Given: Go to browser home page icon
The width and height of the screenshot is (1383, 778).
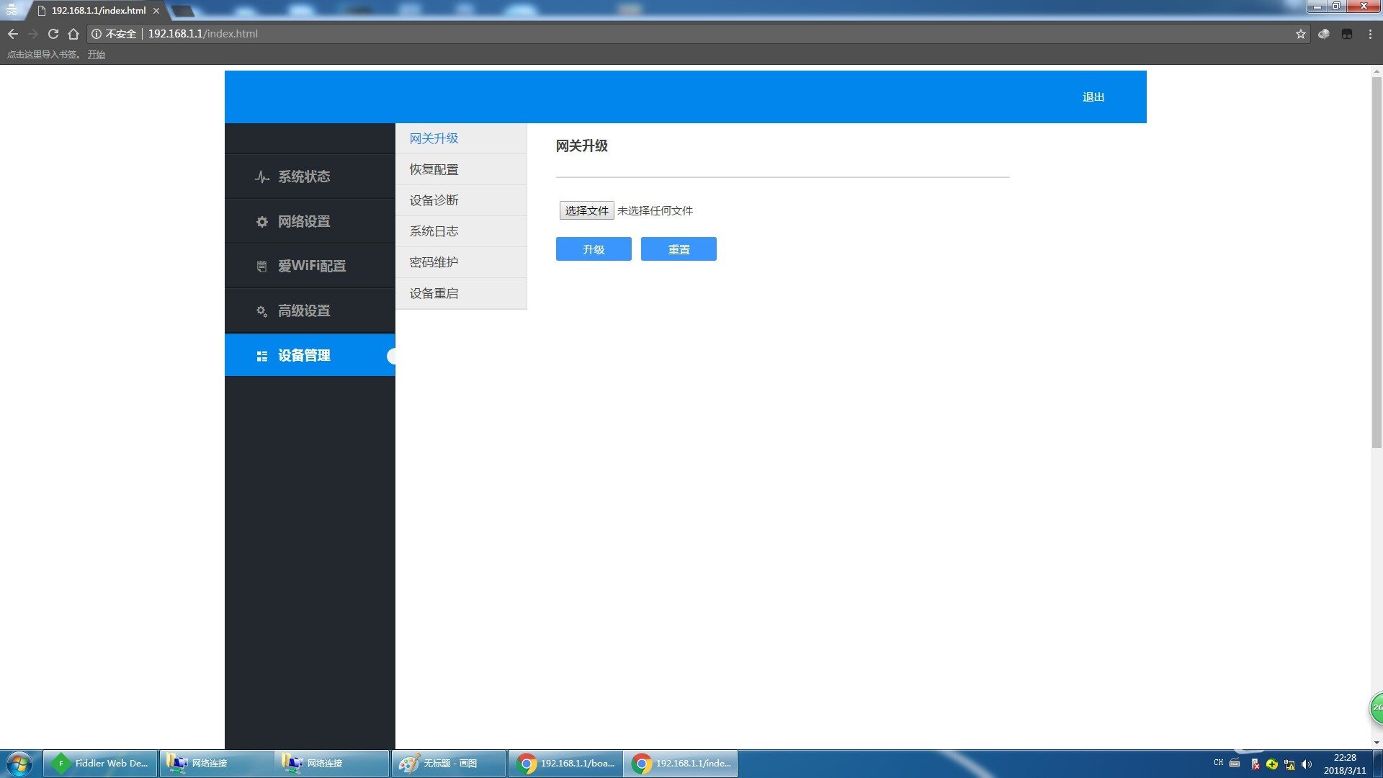Looking at the screenshot, I should point(73,34).
